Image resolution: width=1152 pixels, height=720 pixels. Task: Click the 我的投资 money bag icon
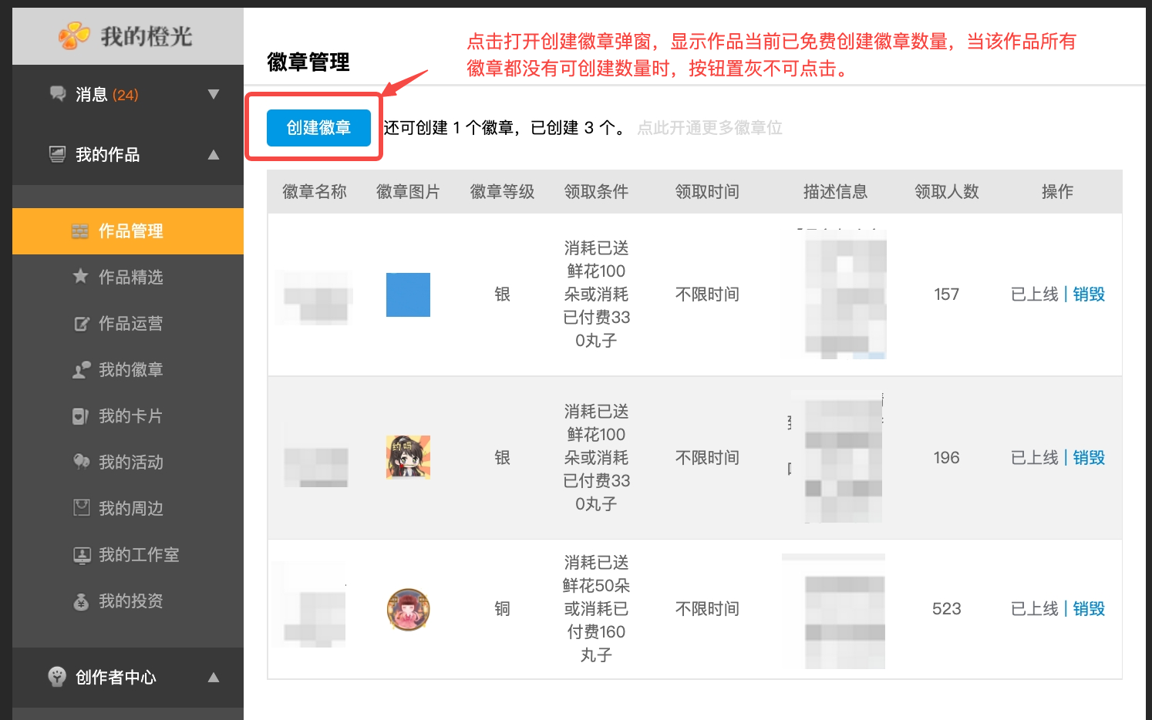coord(81,601)
